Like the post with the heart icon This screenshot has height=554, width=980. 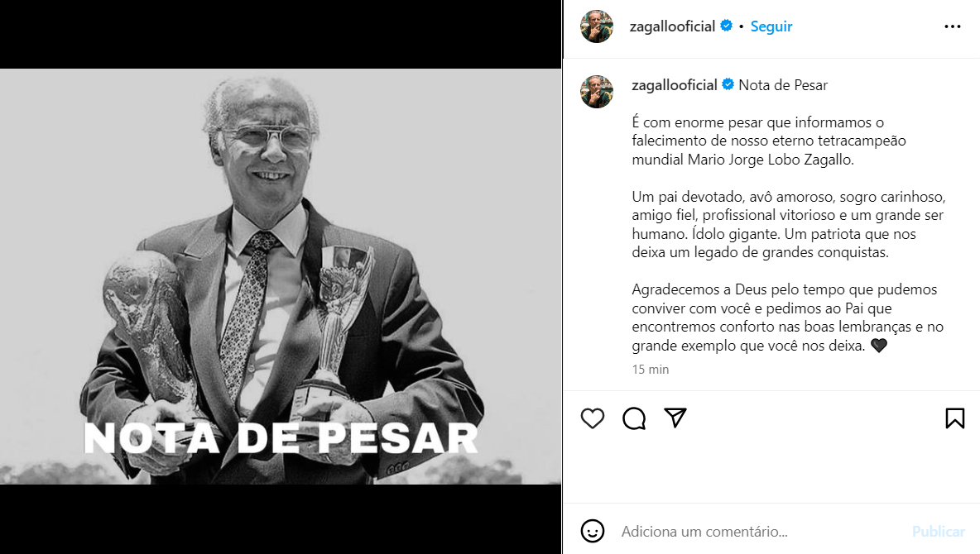(593, 418)
